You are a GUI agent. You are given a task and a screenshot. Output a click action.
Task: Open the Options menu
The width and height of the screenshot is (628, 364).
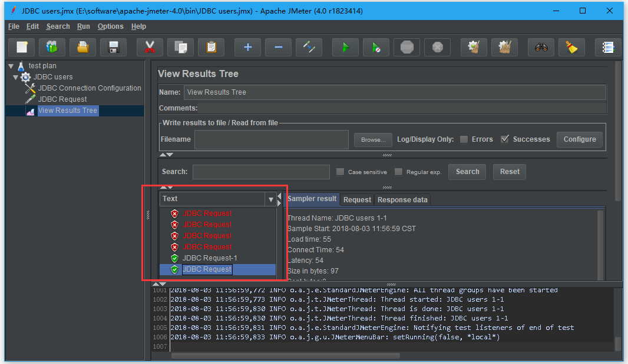tap(110, 26)
